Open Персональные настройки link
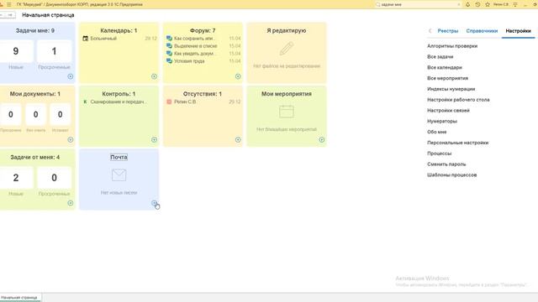The width and height of the screenshot is (538, 302). pos(457,143)
